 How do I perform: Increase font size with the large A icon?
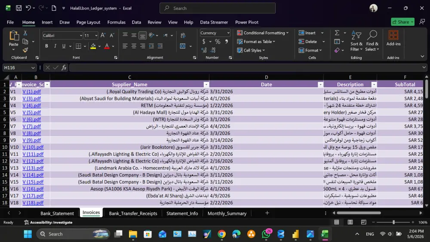coord(103,35)
